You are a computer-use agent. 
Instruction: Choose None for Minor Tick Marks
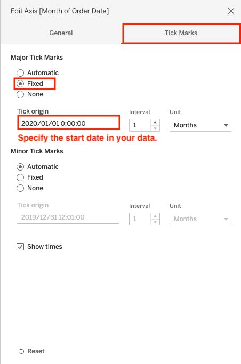pos(20,188)
